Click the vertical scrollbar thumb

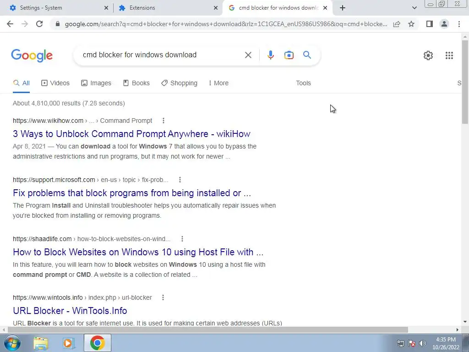click(465, 82)
